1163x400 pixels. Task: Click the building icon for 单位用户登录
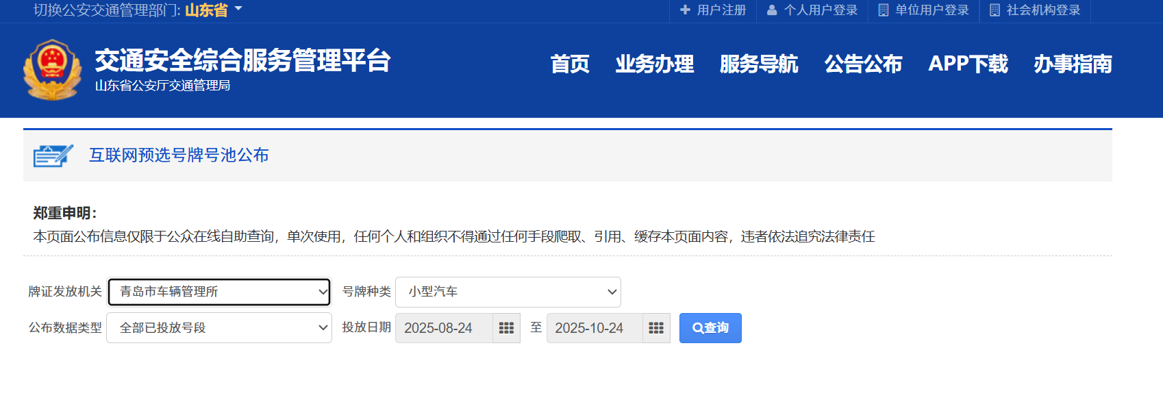884,10
